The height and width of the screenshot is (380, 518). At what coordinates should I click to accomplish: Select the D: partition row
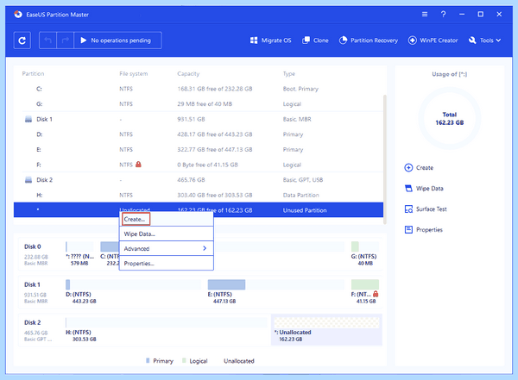click(x=199, y=134)
